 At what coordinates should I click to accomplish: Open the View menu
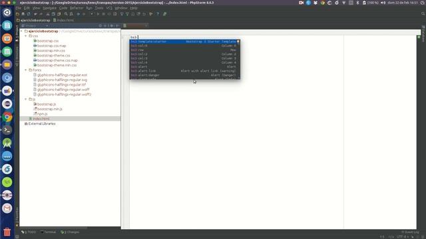click(36, 8)
